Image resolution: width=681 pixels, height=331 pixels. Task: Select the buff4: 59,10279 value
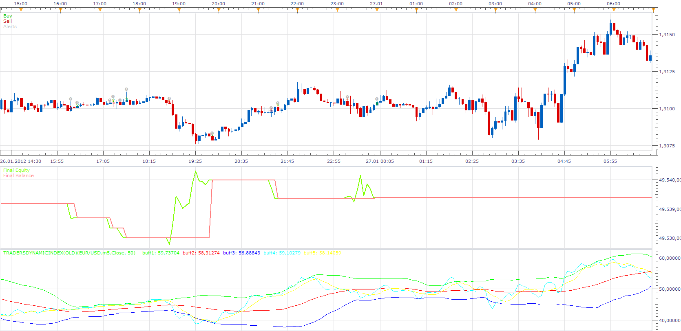282,253
